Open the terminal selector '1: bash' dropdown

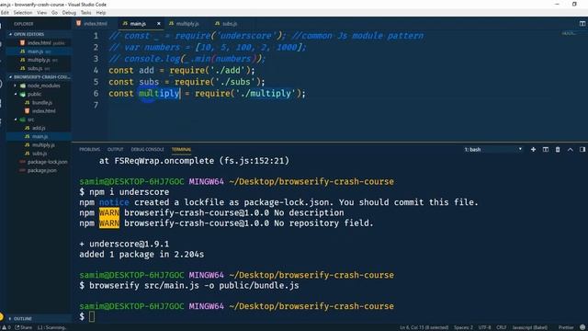[492, 149]
